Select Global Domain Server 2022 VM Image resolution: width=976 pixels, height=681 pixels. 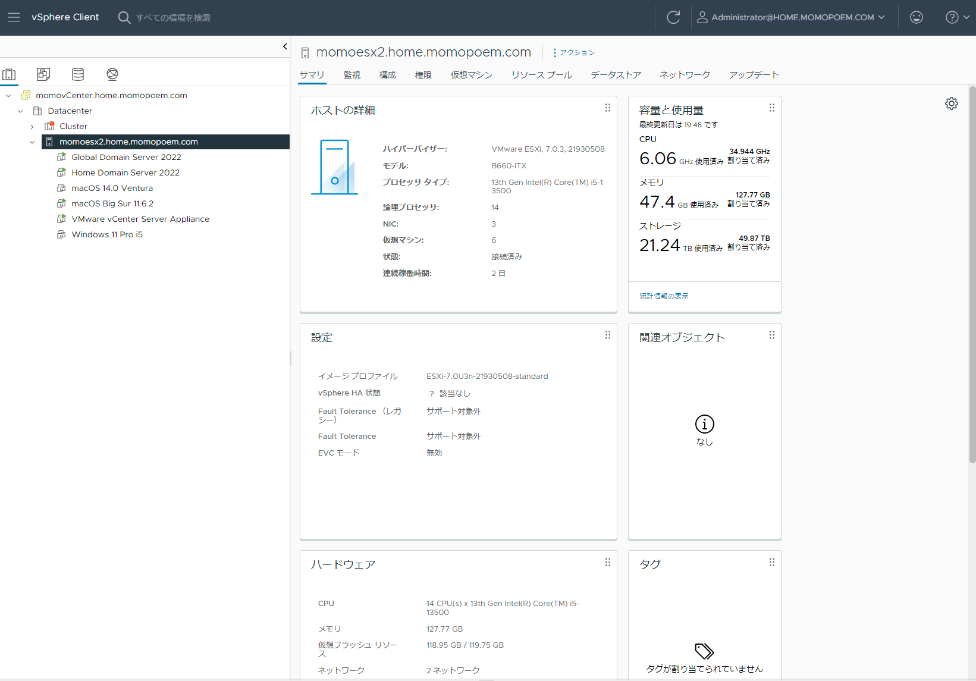point(126,157)
